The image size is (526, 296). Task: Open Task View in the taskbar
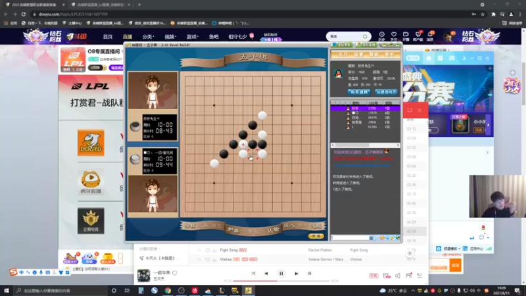pyautogui.click(x=127, y=290)
